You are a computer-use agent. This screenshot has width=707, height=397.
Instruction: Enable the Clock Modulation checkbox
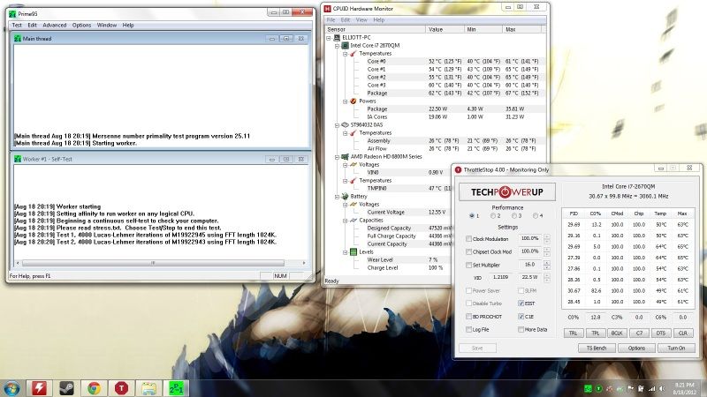(468, 238)
